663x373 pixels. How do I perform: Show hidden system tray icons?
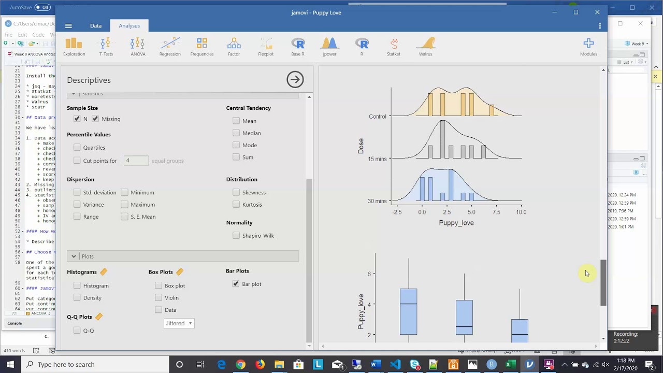click(565, 364)
